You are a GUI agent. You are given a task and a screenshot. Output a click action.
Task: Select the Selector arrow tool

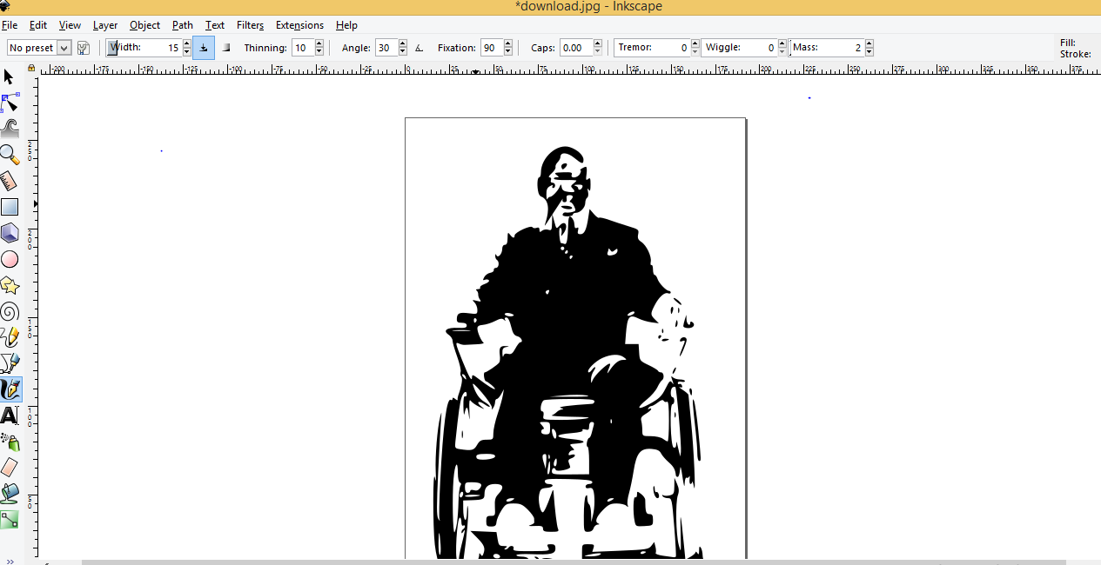click(10, 77)
